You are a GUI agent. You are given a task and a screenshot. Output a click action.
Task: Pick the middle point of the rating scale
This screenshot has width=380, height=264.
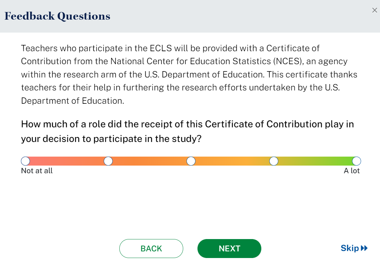191,161
